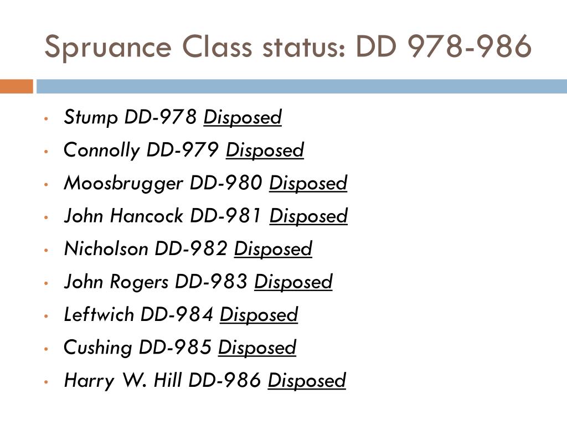Open the Disposed link for Stump DD-978
Image resolution: width=567 pixels, height=425 pixels.
click(243, 117)
